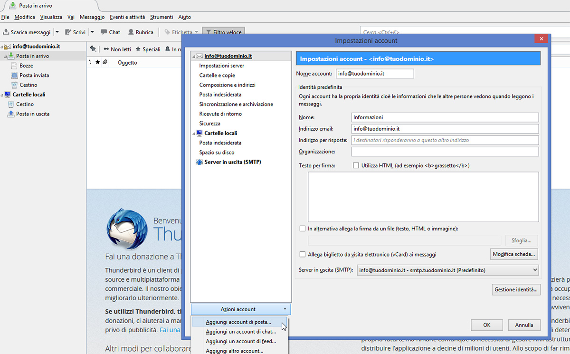The image size is (570, 354).
Task: Open the Strumenti menu
Action: (161, 17)
